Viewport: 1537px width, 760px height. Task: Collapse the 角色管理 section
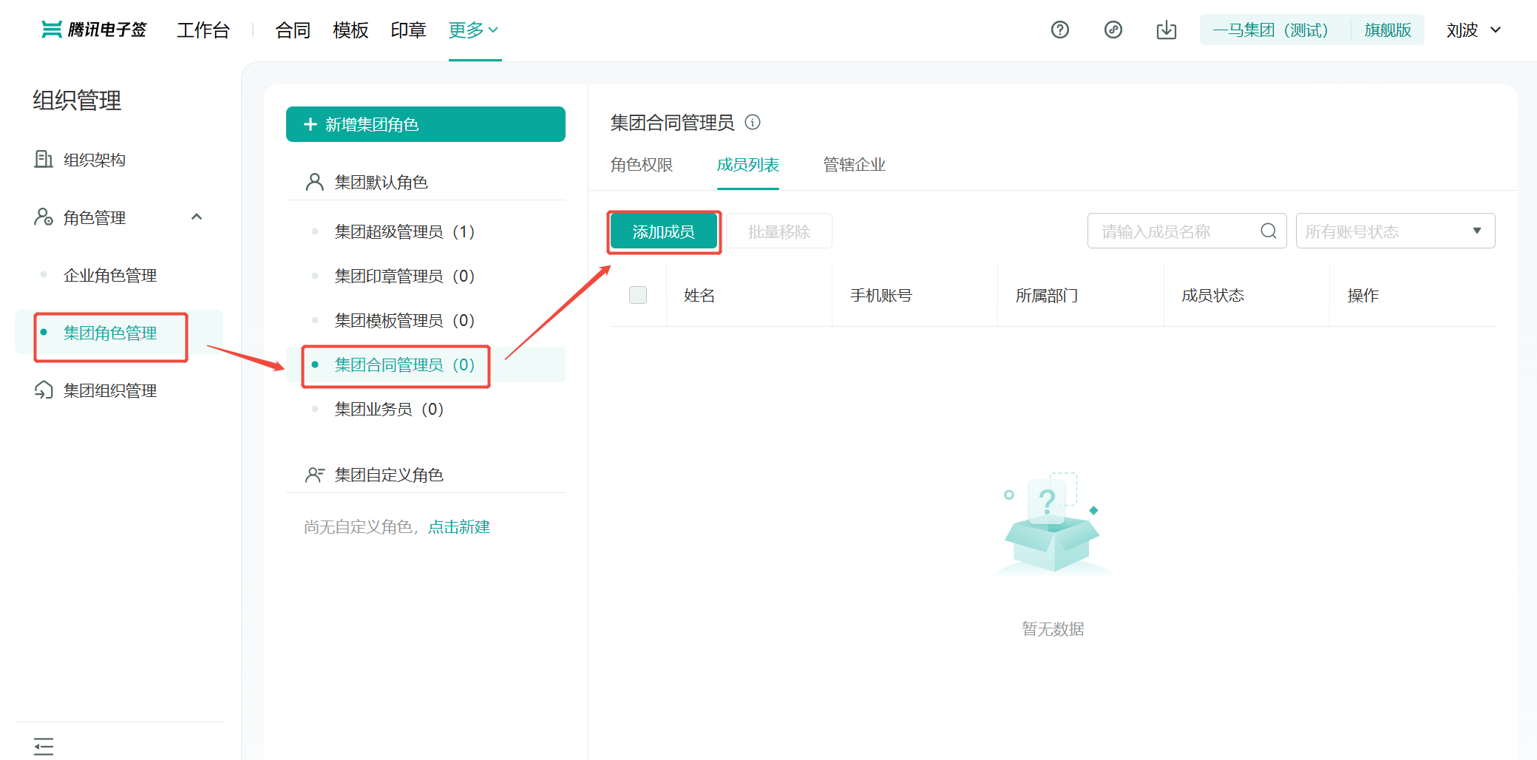[x=197, y=217]
